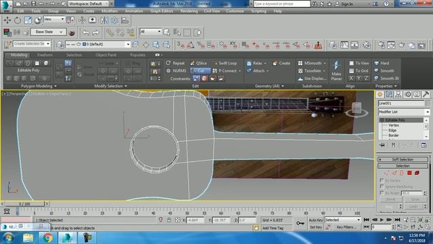Open the Rendering menu
This screenshot has width=433, height=244.
pos(189,11)
